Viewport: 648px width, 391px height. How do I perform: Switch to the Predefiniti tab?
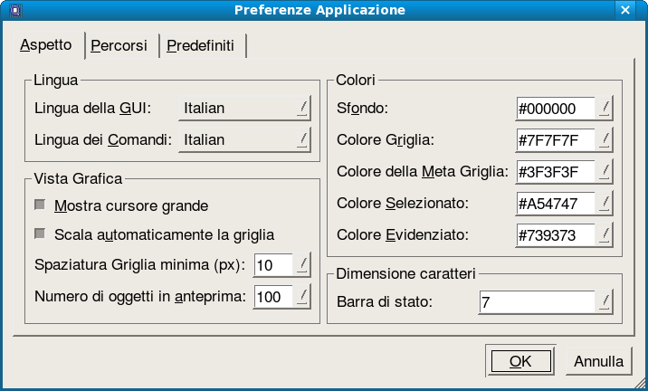click(201, 45)
